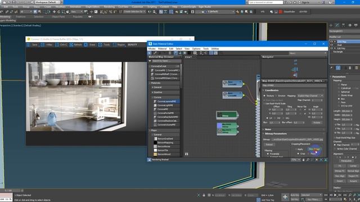
Task: Click the View Image button
Action: click(x=314, y=149)
